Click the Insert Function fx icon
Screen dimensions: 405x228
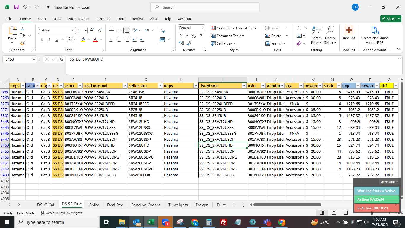pos(61,59)
